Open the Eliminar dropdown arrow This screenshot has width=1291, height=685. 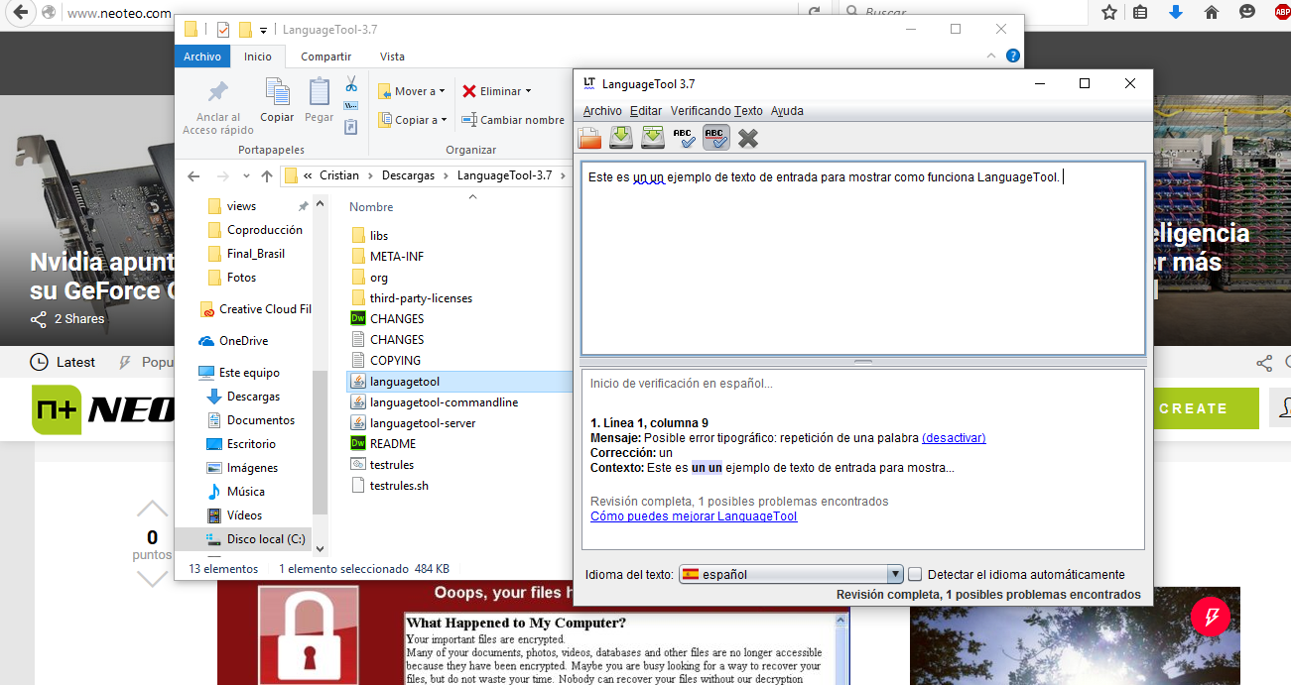[x=528, y=91]
